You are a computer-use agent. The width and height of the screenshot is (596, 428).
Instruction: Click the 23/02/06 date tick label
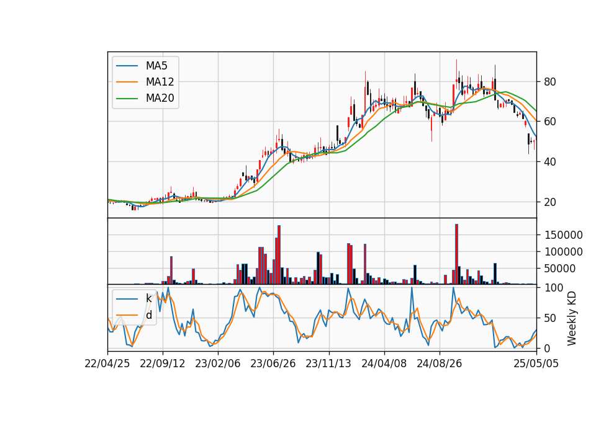click(x=218, y=363)
